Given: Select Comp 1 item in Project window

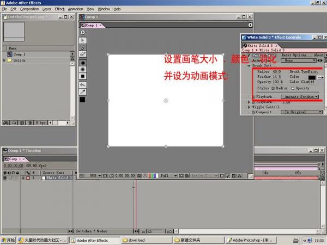Looking at the screenshot, I should (x=20, y=54).
